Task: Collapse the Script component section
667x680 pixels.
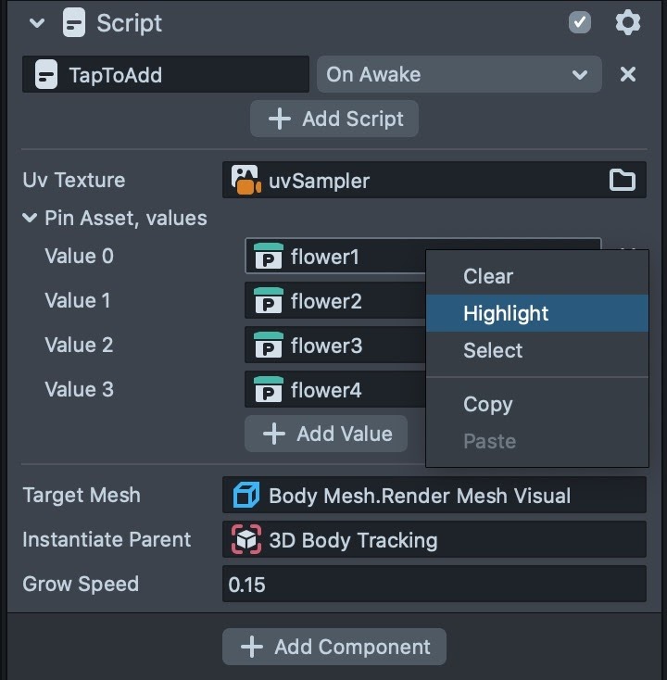Action: tap(37, 23)
